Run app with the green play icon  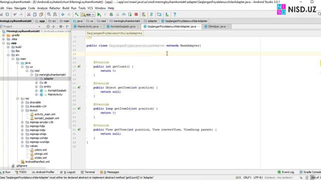pyautogui.click(x=99, y=14)
